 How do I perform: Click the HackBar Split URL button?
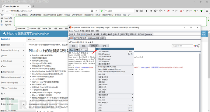click(8, 21)
